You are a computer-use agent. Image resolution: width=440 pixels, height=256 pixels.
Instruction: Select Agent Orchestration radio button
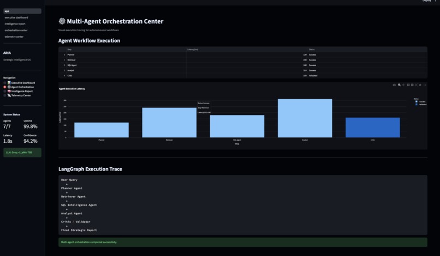click(5, 87)
